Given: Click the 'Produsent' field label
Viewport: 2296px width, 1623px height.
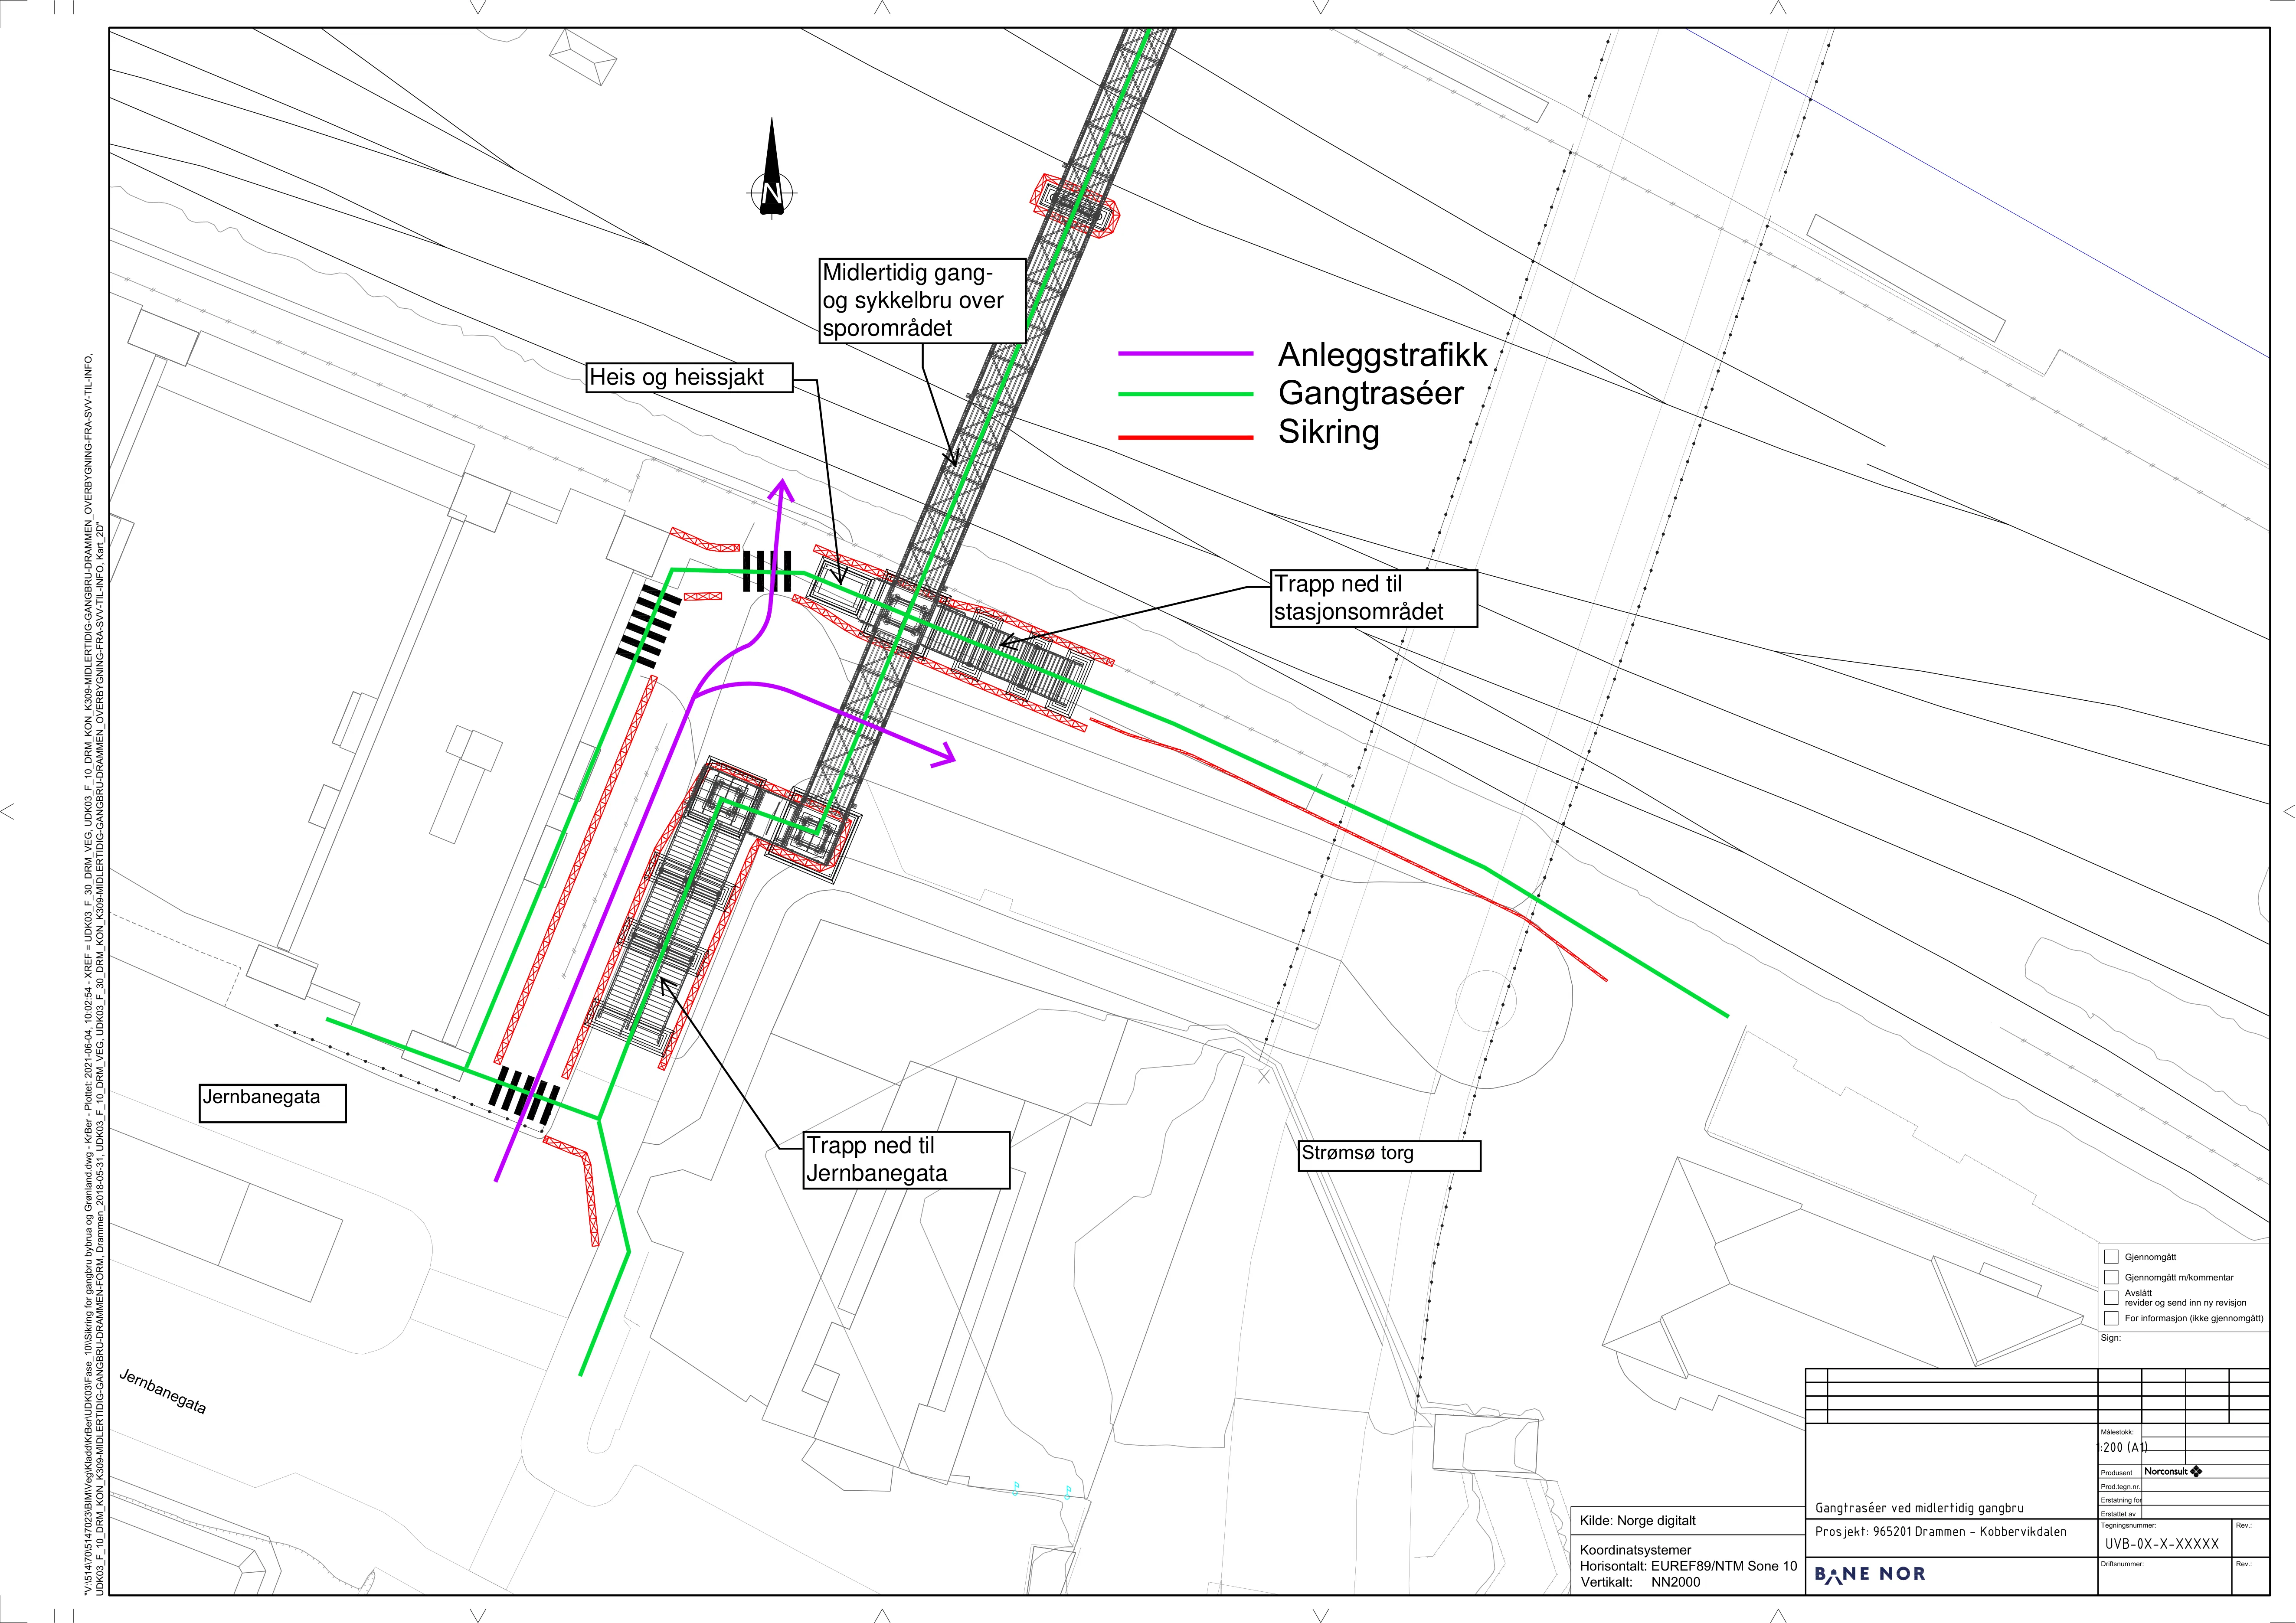Looking at the screenshot, I should pos(2116,1472).
